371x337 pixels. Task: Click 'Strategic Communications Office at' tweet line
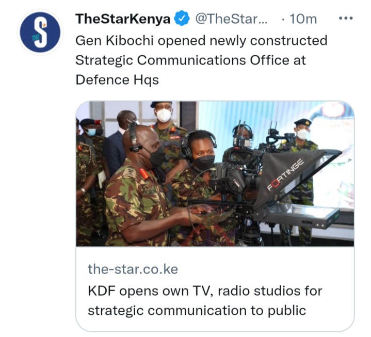(191, 60)
